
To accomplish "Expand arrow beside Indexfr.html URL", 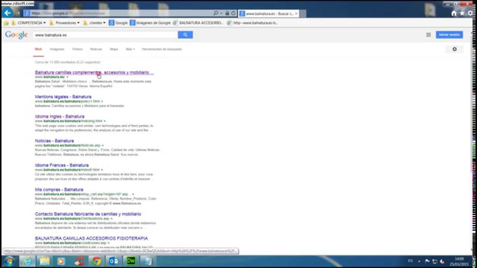I will 102,170.
